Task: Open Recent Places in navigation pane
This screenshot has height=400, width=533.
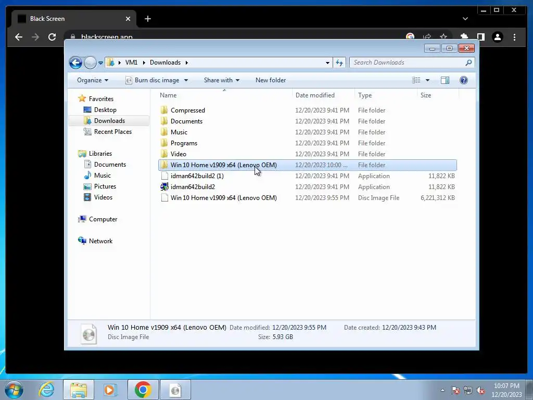Action: click(113, 132)
